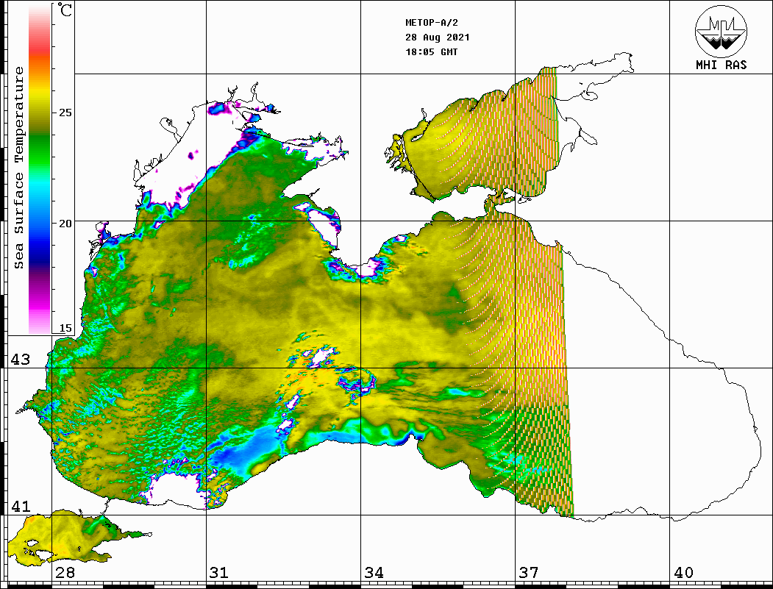Click the longitude 40 label
This screenshot has width=773, height=589.
coord(683,573)
